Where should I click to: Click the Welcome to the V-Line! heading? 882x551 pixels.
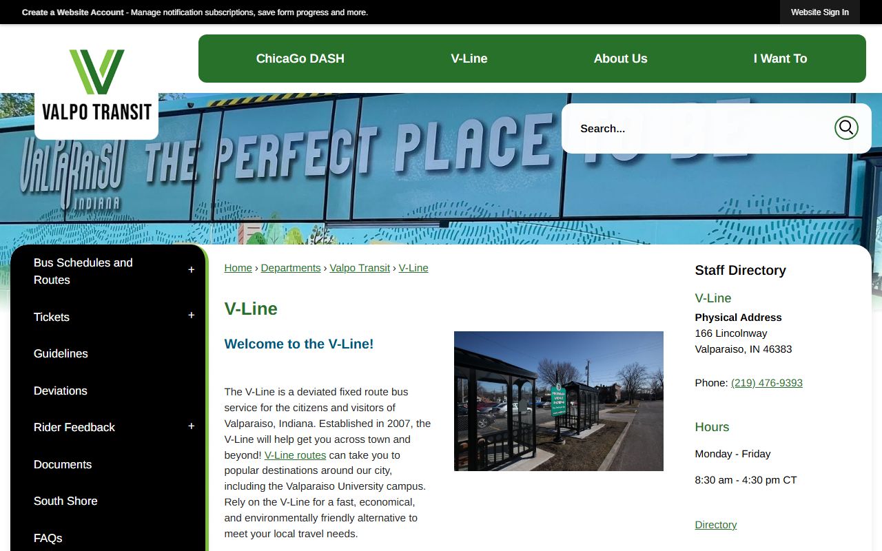[299, 344]
